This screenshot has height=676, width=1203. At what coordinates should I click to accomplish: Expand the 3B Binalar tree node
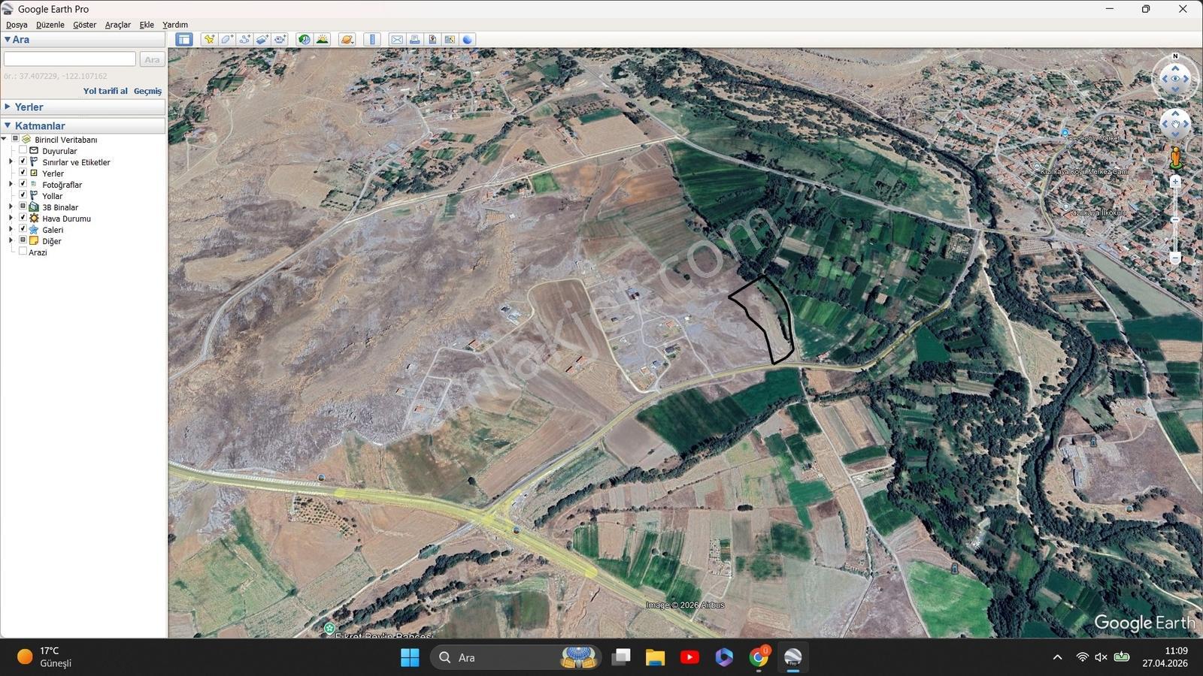coord(11,207)
